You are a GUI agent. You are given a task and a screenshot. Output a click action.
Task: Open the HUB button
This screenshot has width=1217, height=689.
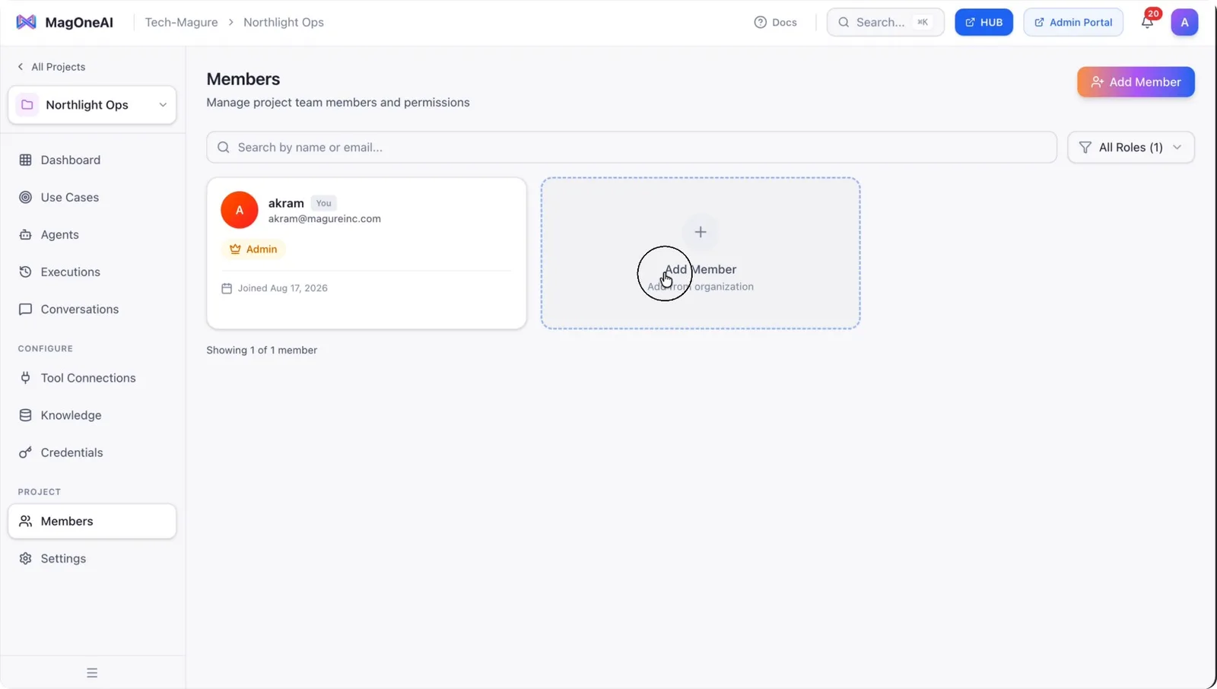983,22
